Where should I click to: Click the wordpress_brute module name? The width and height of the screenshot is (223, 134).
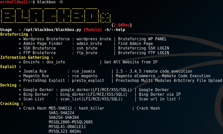94,39
